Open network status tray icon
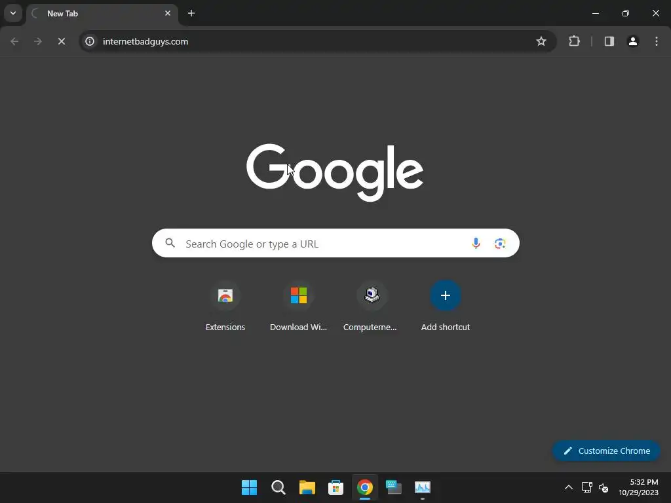671x503 pixels. (586, 487)
